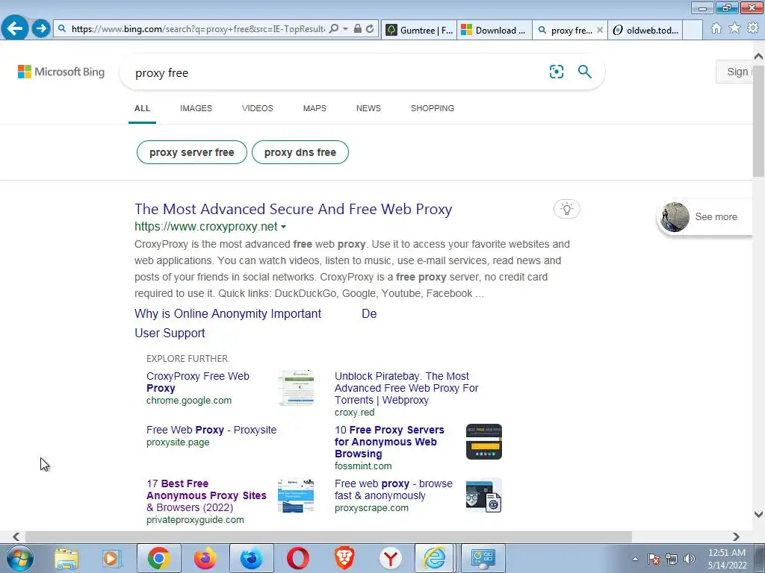
Task: Open the volume speaker tray icon
Action: [x=690, y=559]
